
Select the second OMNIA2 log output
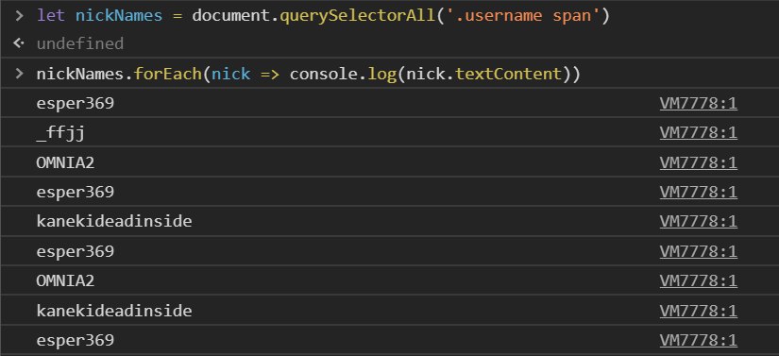pyautogui.click(x=65, y=281)
